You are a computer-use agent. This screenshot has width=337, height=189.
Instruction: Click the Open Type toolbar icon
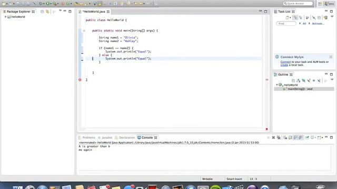pos(76,4)
